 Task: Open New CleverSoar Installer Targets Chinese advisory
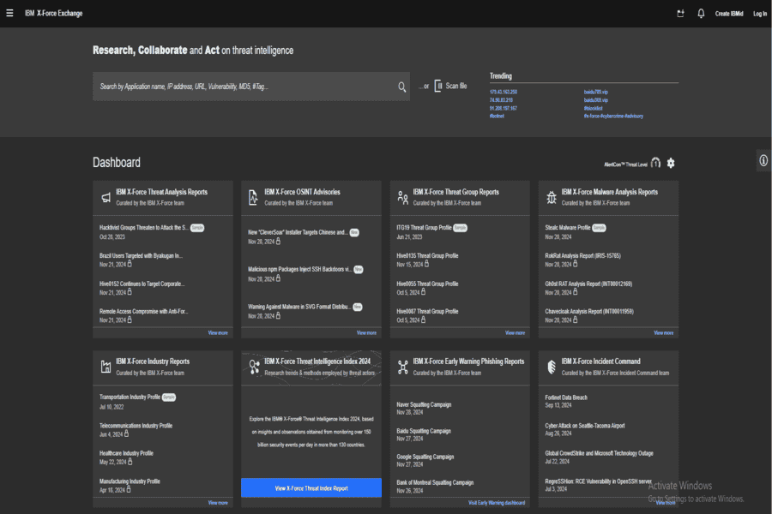(298, 232)
